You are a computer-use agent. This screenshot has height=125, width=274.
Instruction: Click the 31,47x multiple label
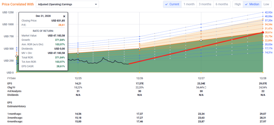pos(269,28)
